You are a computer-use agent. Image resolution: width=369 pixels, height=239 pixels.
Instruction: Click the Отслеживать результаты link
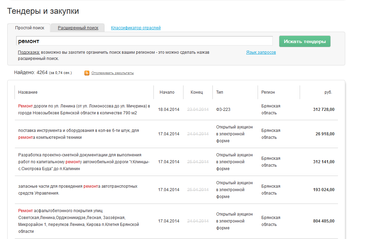click(x=112, y=73)
